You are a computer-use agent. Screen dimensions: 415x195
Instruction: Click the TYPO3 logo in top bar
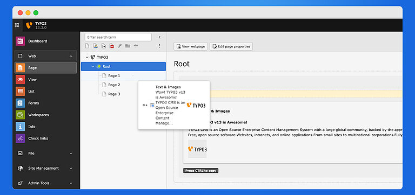(x=29, y=25)
